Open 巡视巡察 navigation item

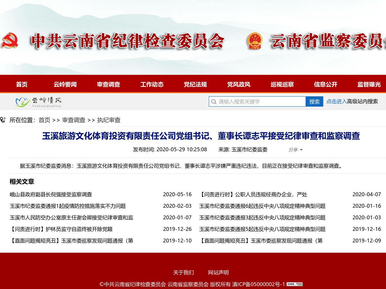(x=282, y=84)
